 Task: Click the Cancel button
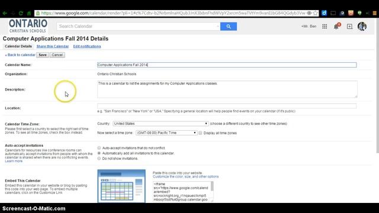pos(57,55)
